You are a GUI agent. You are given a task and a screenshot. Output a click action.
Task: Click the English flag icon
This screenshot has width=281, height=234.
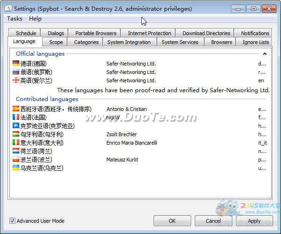pos(16,80)
